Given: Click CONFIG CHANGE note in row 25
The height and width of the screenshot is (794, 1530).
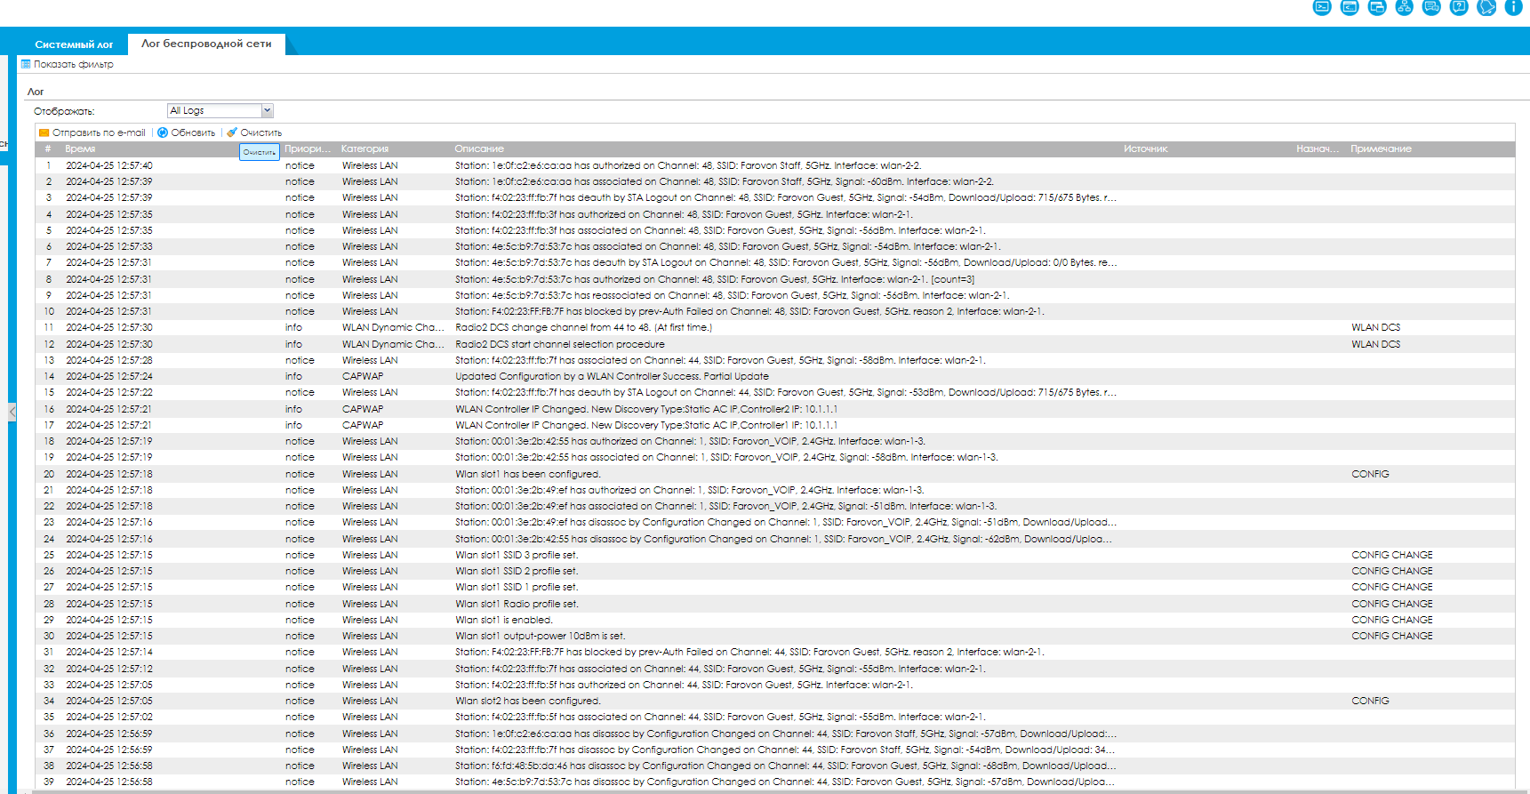Looking at the screenshot, I should 1392,555.
